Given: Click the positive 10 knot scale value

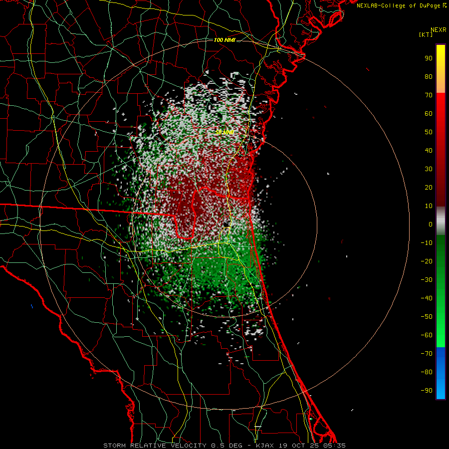Looking at the screenshot, I should tap(429, 206).
